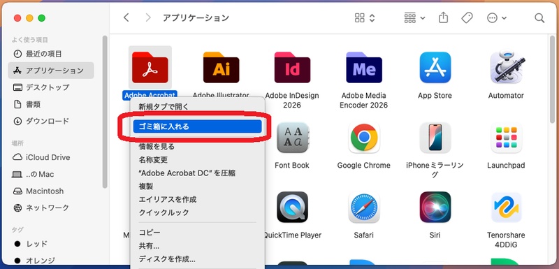Select the Siri app icon

click(435, 208)
